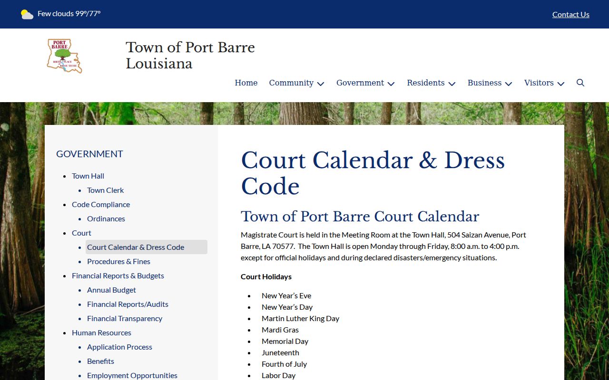This screenshot has height=380, width=609.
Task: Open the Town Clerk sidebar link
Action: (x=105, y=190)
